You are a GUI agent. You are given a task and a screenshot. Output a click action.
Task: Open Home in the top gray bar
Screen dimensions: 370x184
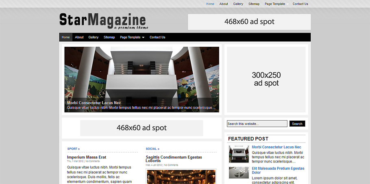pos(210,4)
